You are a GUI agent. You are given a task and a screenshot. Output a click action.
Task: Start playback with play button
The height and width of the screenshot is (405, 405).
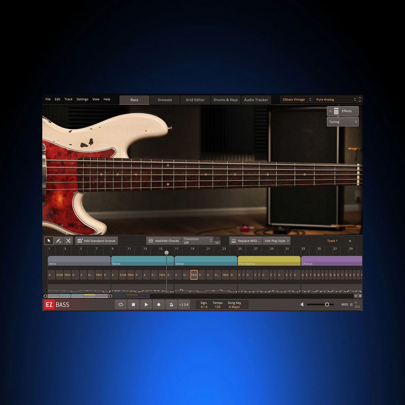coord(146,305)
